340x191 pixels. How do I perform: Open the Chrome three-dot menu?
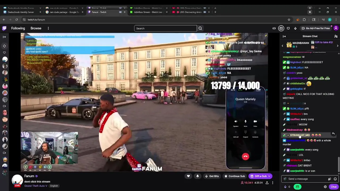click(x=336, y=20)
